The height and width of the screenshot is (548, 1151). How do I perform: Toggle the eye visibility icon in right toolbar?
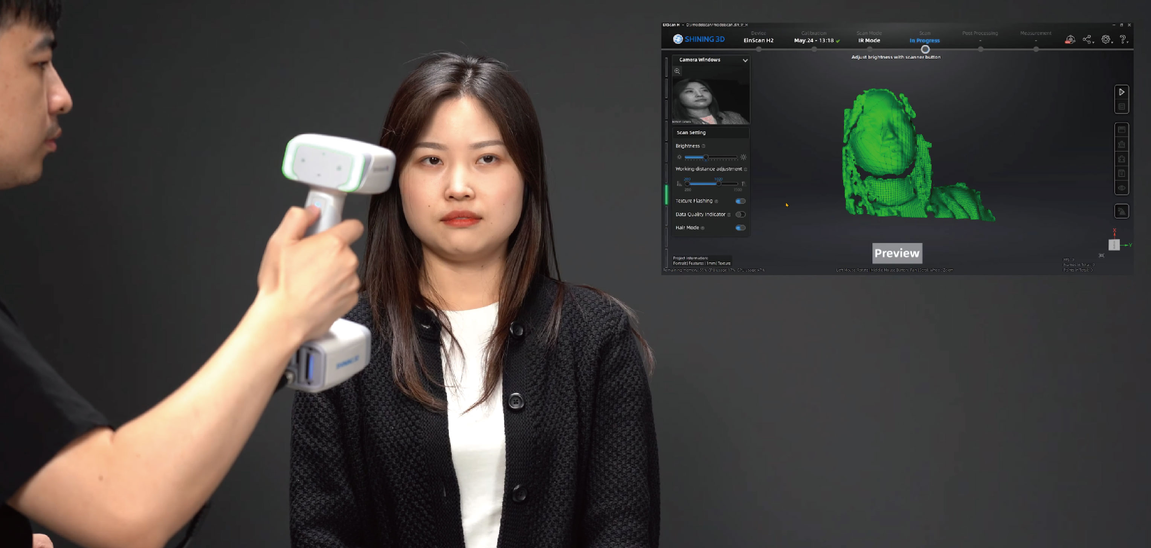1122,188
